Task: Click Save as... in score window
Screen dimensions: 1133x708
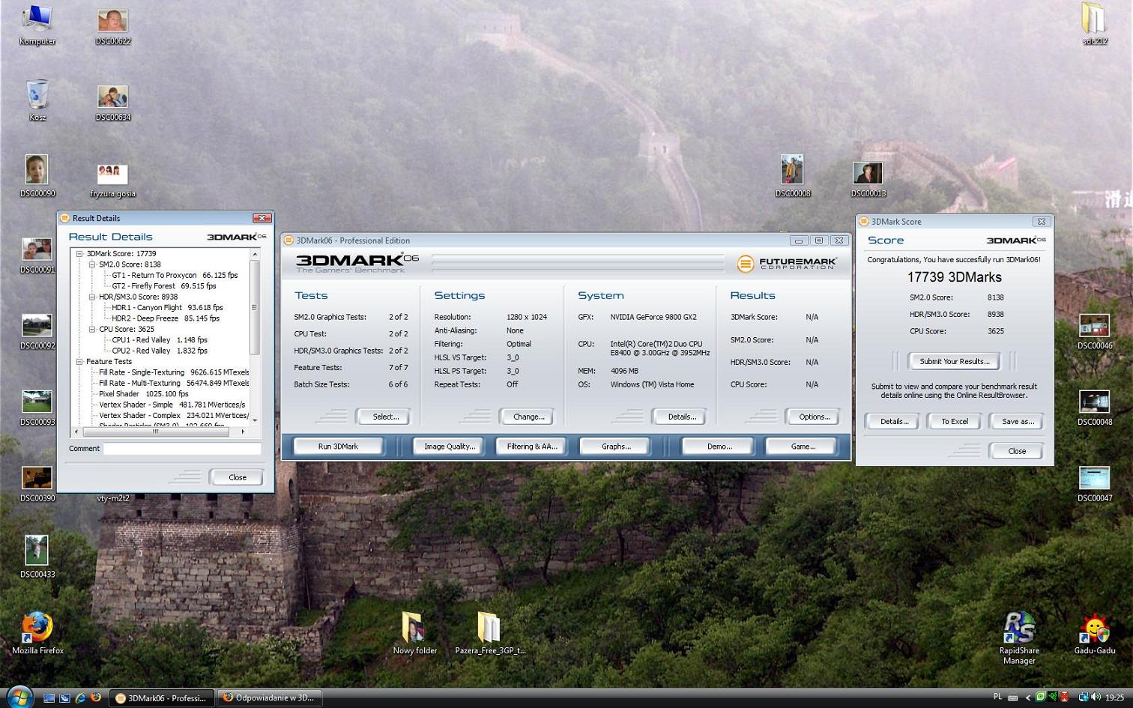Action: [1018, 421]
